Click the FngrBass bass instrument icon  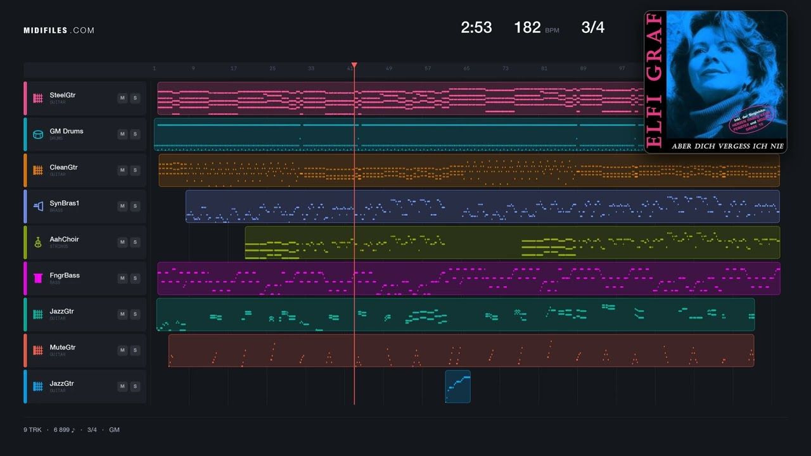coord(38,279)
